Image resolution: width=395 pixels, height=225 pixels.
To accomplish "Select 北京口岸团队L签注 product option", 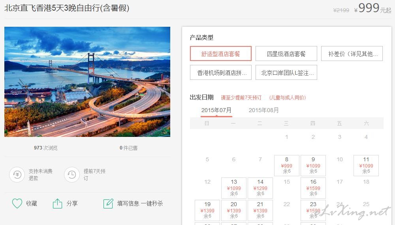I will [x=286, y=72].
